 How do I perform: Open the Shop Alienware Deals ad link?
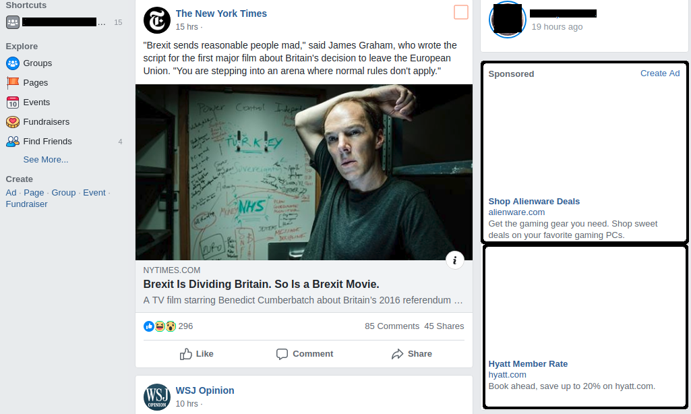coord(534,202)
